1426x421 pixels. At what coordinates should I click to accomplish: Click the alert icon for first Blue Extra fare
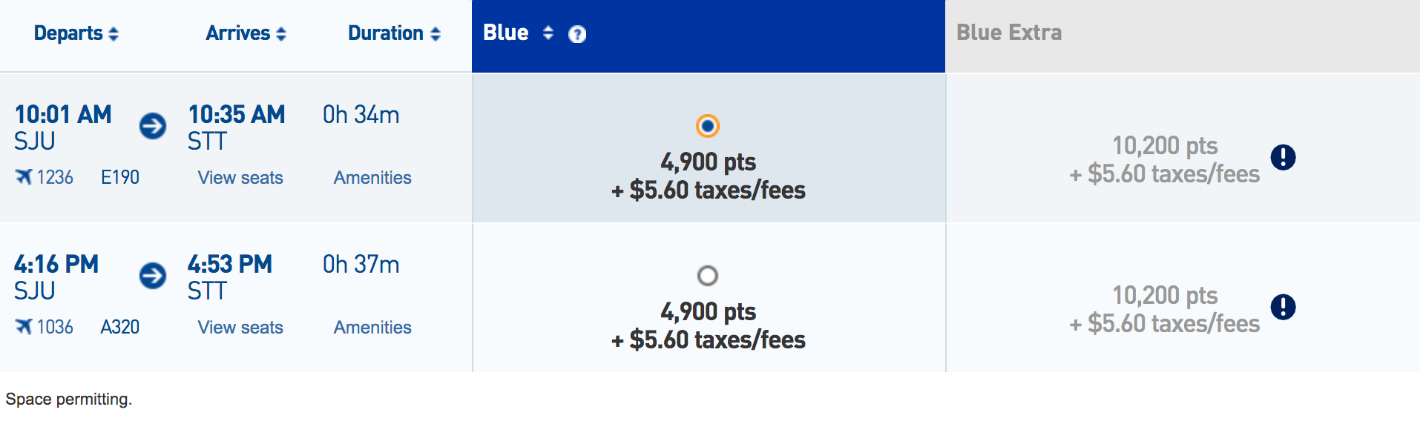pos(1283,157)
